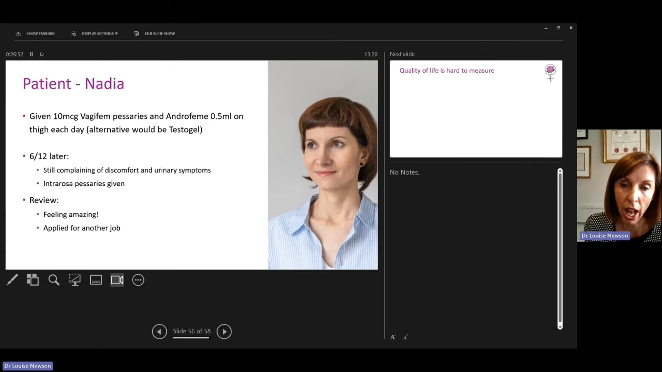662x372 pixels.
Task: Click the search/zoom tool icon
Action: click(x=54, y=280)
